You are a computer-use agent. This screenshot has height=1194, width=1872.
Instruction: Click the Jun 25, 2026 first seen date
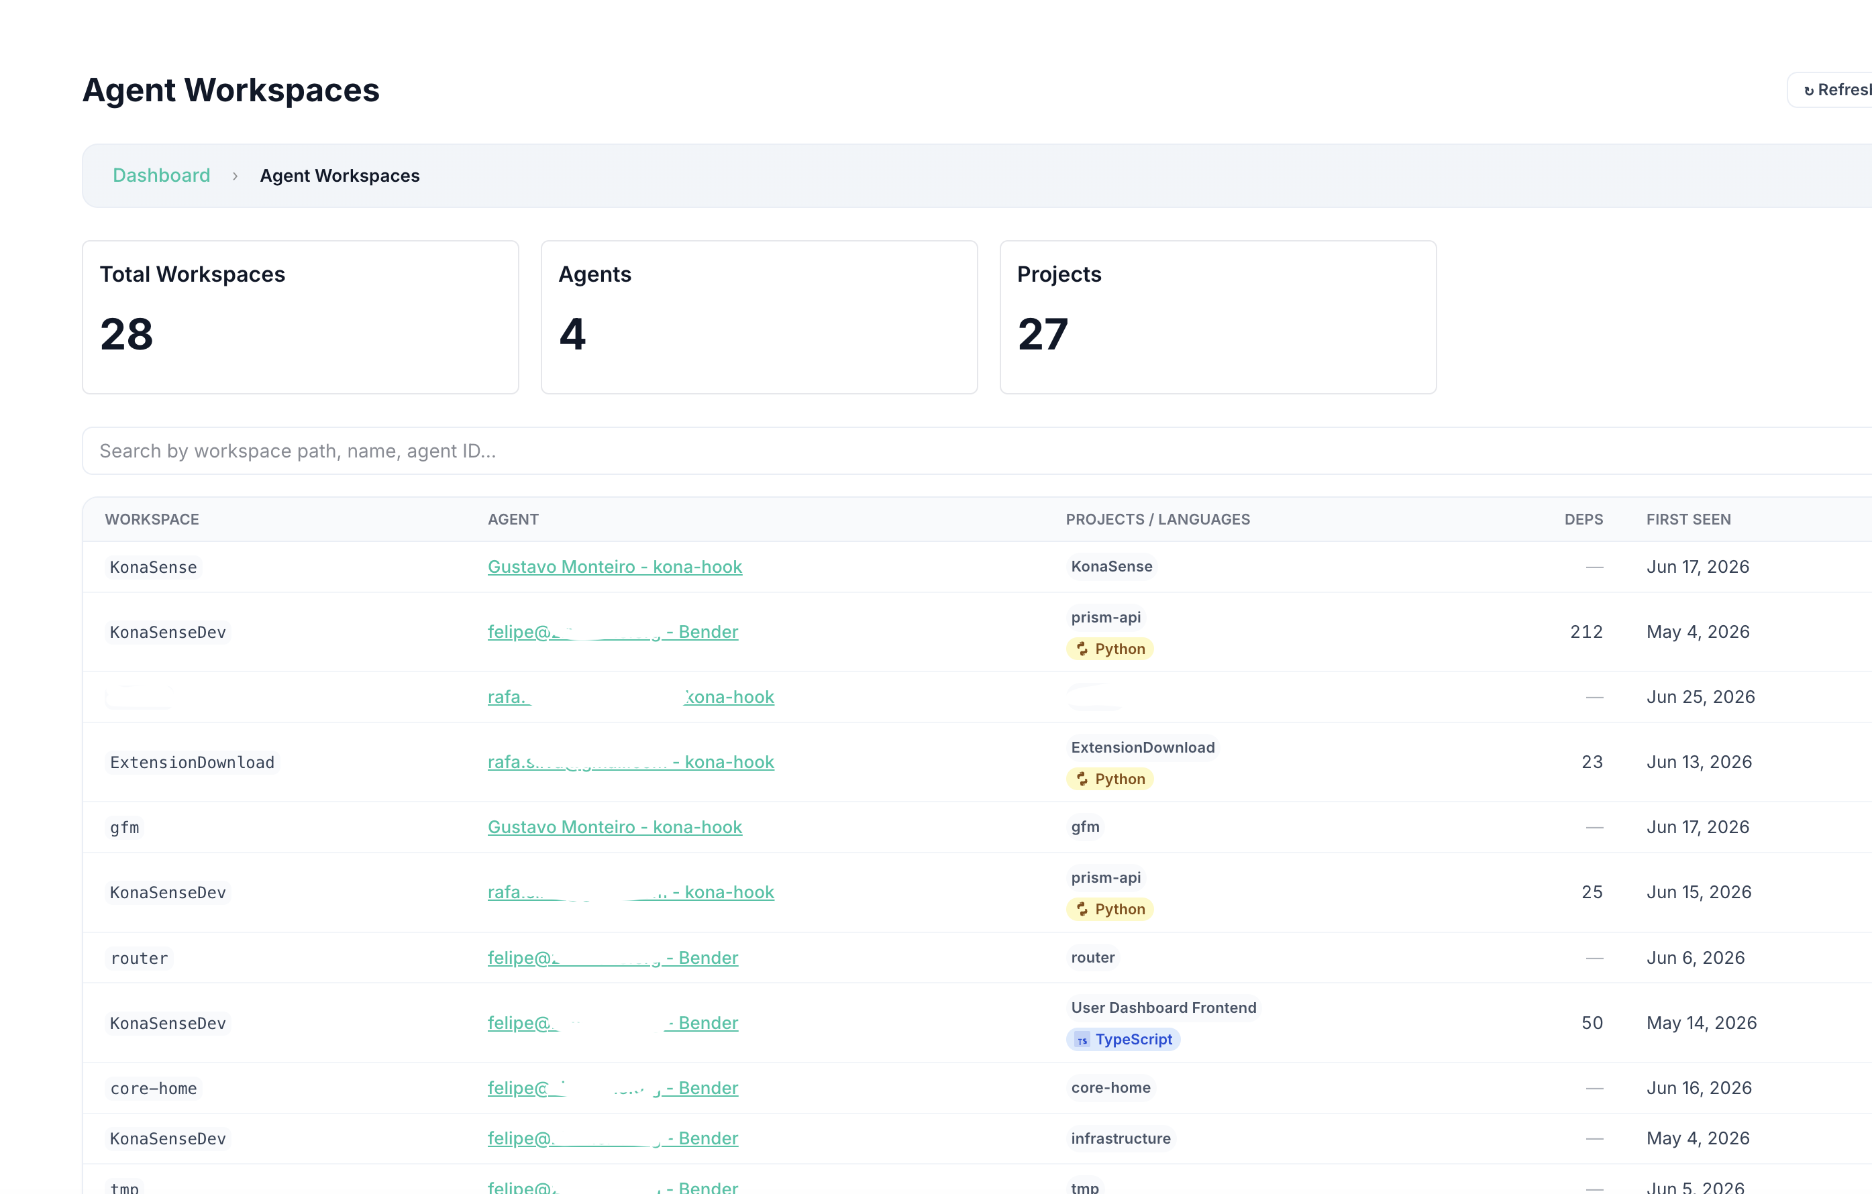[x=1701, y=697]
